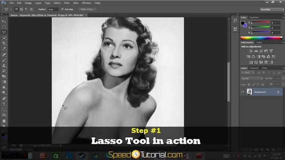The width and height of the screenshot is (285, 160).
Task: Click the Refine Edge button
Action: (87, 9)
